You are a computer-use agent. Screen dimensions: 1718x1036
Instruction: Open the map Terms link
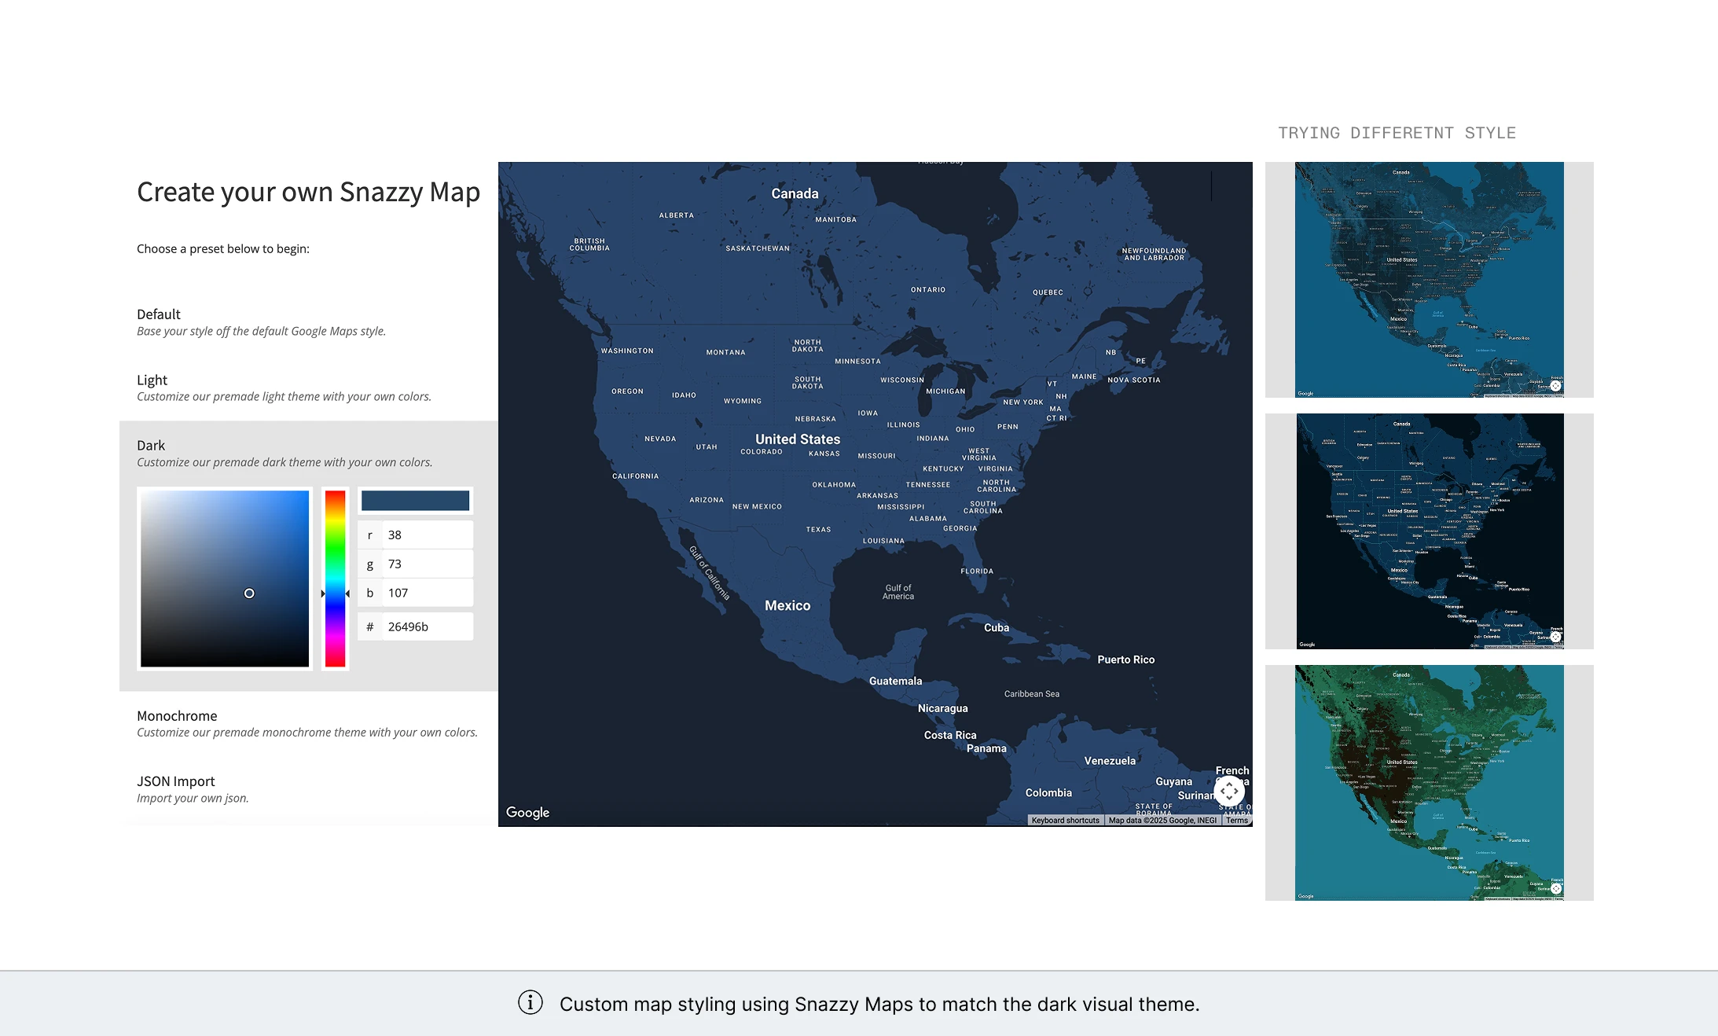(1237, 821)
